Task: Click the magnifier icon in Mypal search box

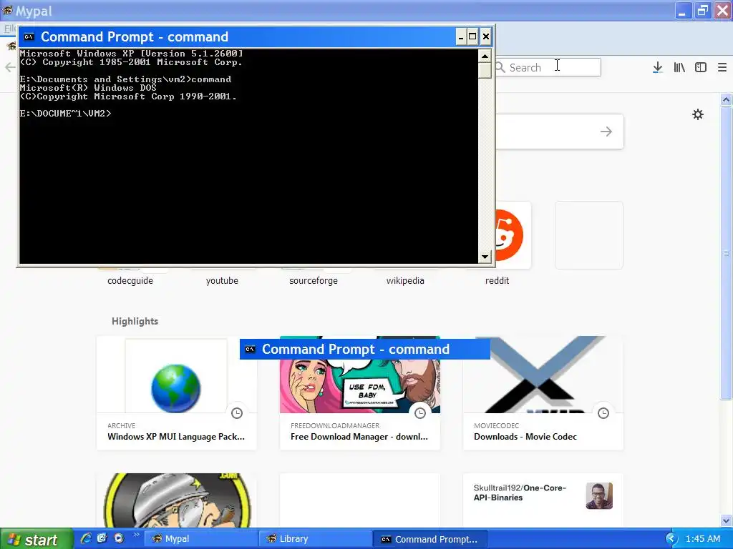Action: pos(500,68)
